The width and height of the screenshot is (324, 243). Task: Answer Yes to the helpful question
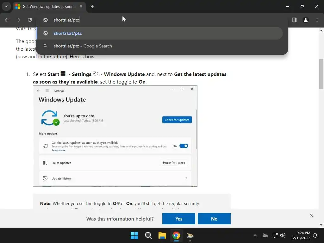(x=179, y=219)
